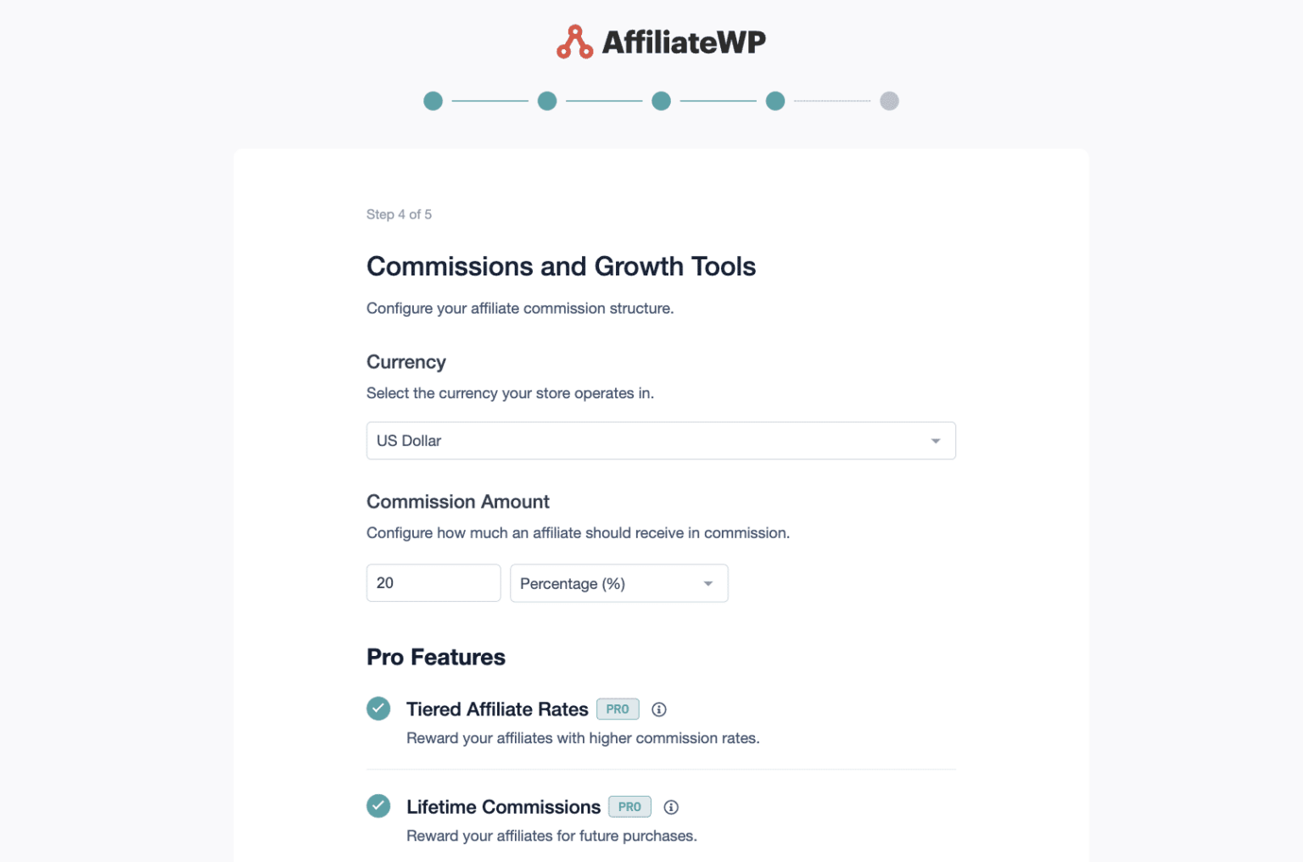Select the first progress step dot
The width and height of the screenshot is (1303, 862).
click(433, 100)
